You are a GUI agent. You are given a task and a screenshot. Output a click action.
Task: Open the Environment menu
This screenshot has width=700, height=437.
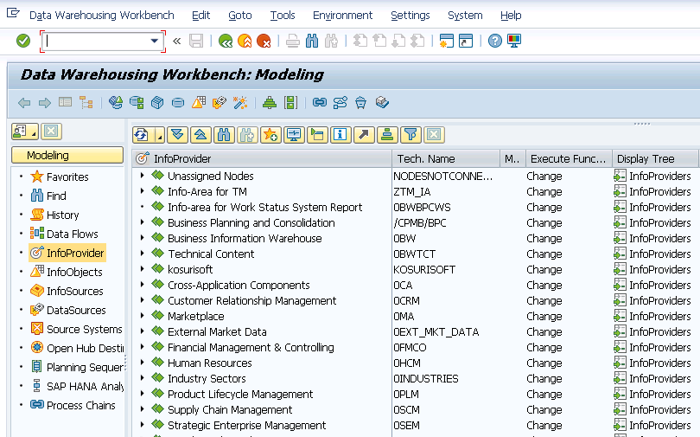point(342,16)
